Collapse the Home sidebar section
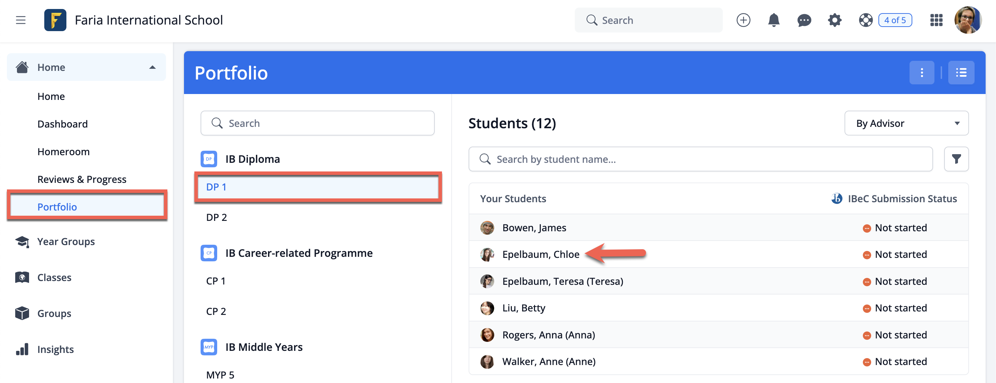Screen dimensions: 996x383 [152, 67]
